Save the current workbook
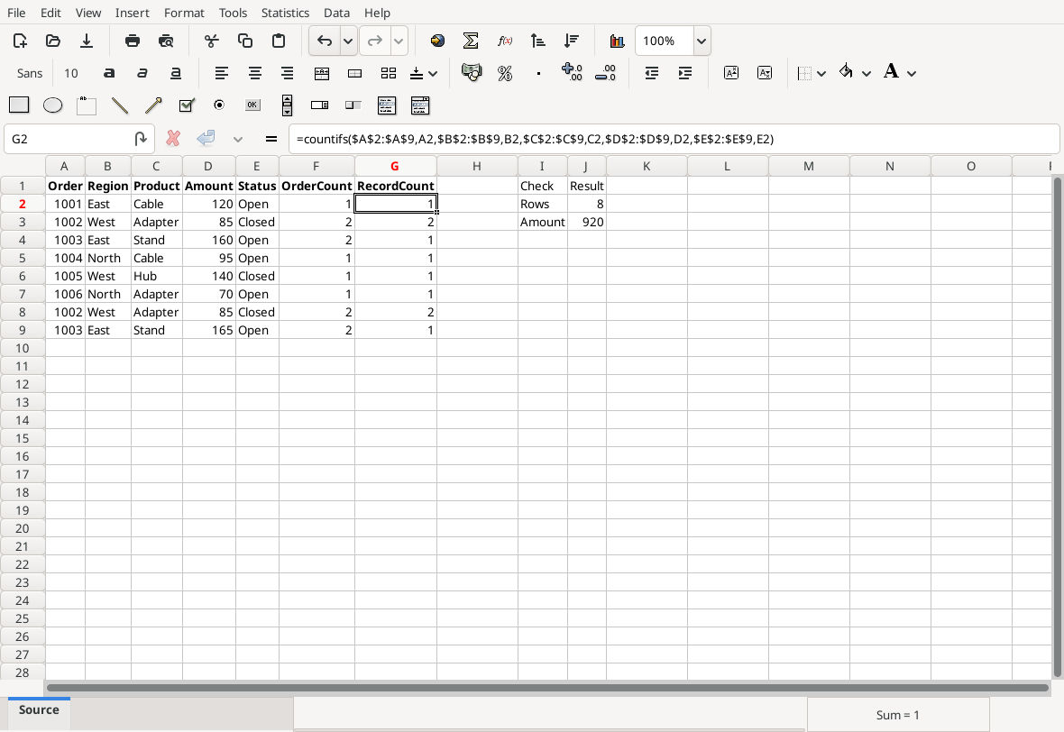This screenshot has width=1064, height=732. [x=87, y=41]
